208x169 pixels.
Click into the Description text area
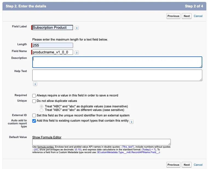[117, 62]
